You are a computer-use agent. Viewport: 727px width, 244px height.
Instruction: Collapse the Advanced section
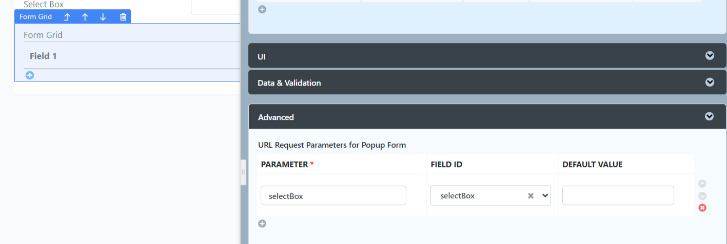tap(487, 117)
